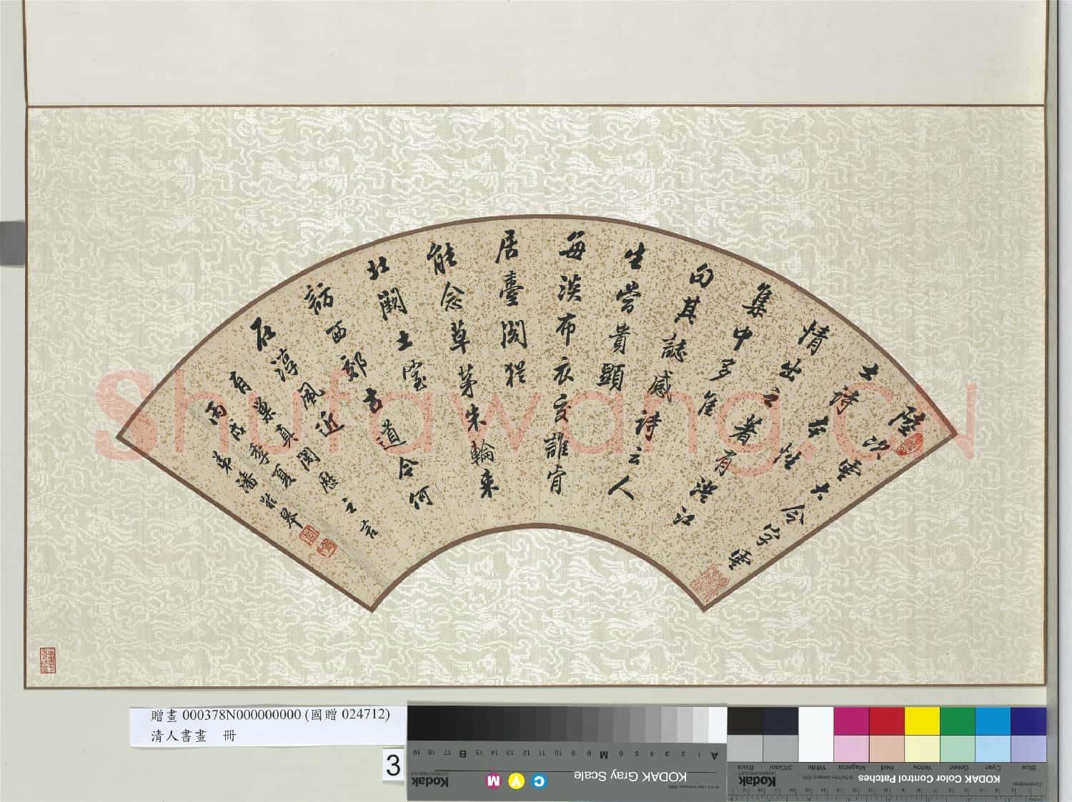Select the solid black color patch

click(745, 720)
